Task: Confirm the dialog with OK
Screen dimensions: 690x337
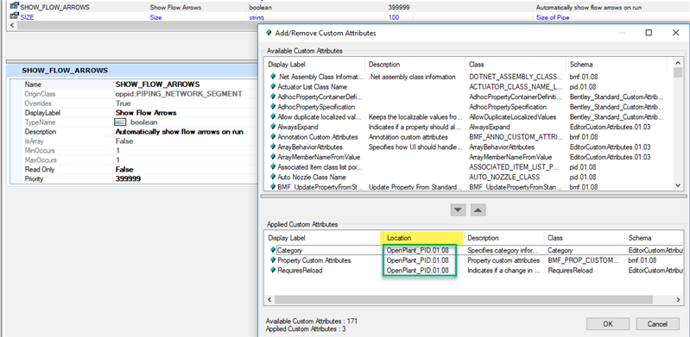Action: (608, 324)
